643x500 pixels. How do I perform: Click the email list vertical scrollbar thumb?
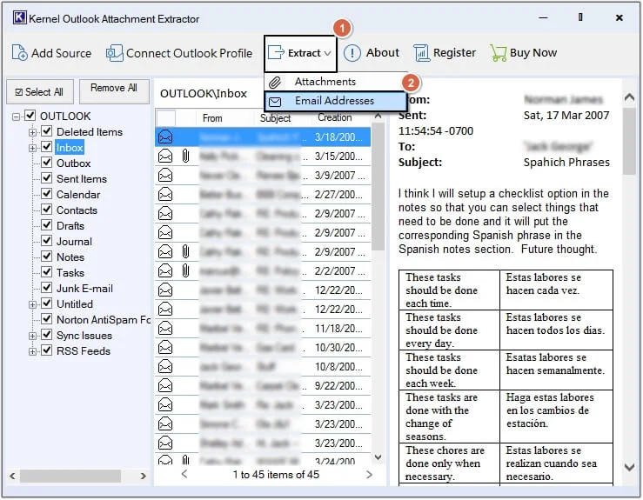378,187
